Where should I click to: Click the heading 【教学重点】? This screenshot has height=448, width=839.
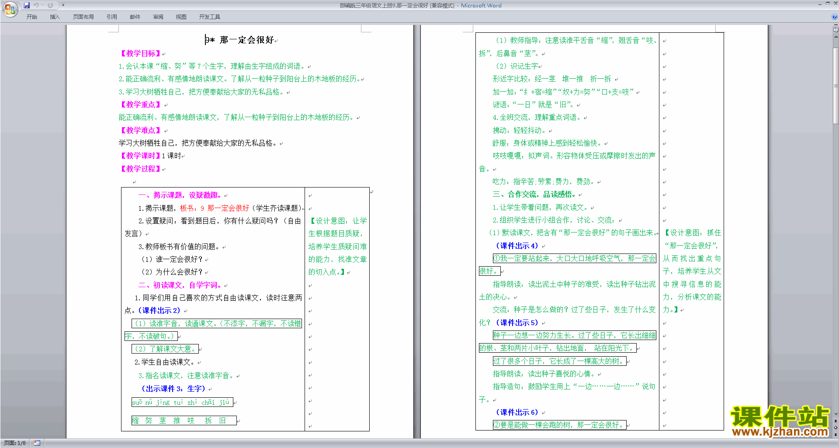coord(140,104)
